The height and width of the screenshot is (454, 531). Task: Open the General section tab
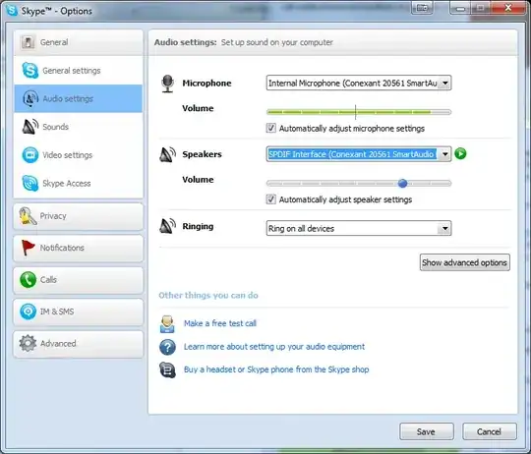pos(79,42)
